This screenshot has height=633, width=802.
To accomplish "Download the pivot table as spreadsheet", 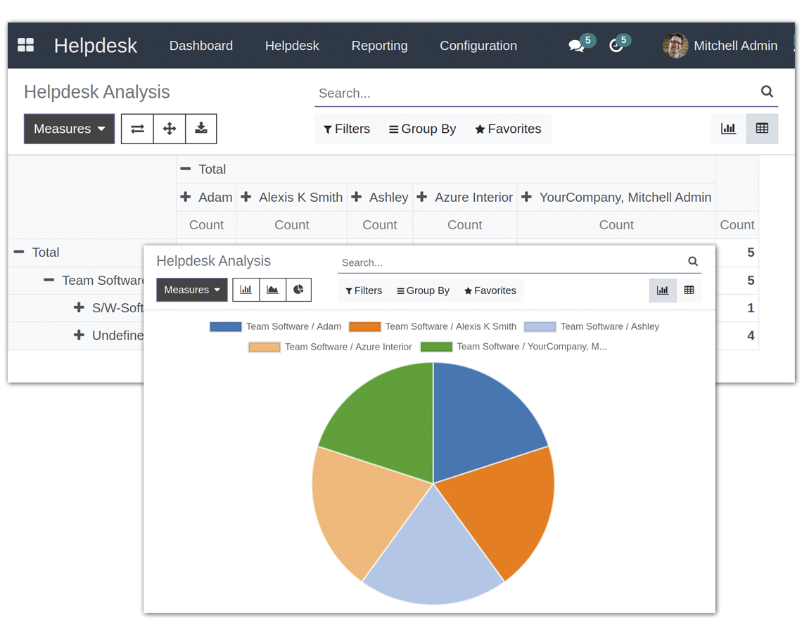I will pyautogui.click(x=201, y=129).
